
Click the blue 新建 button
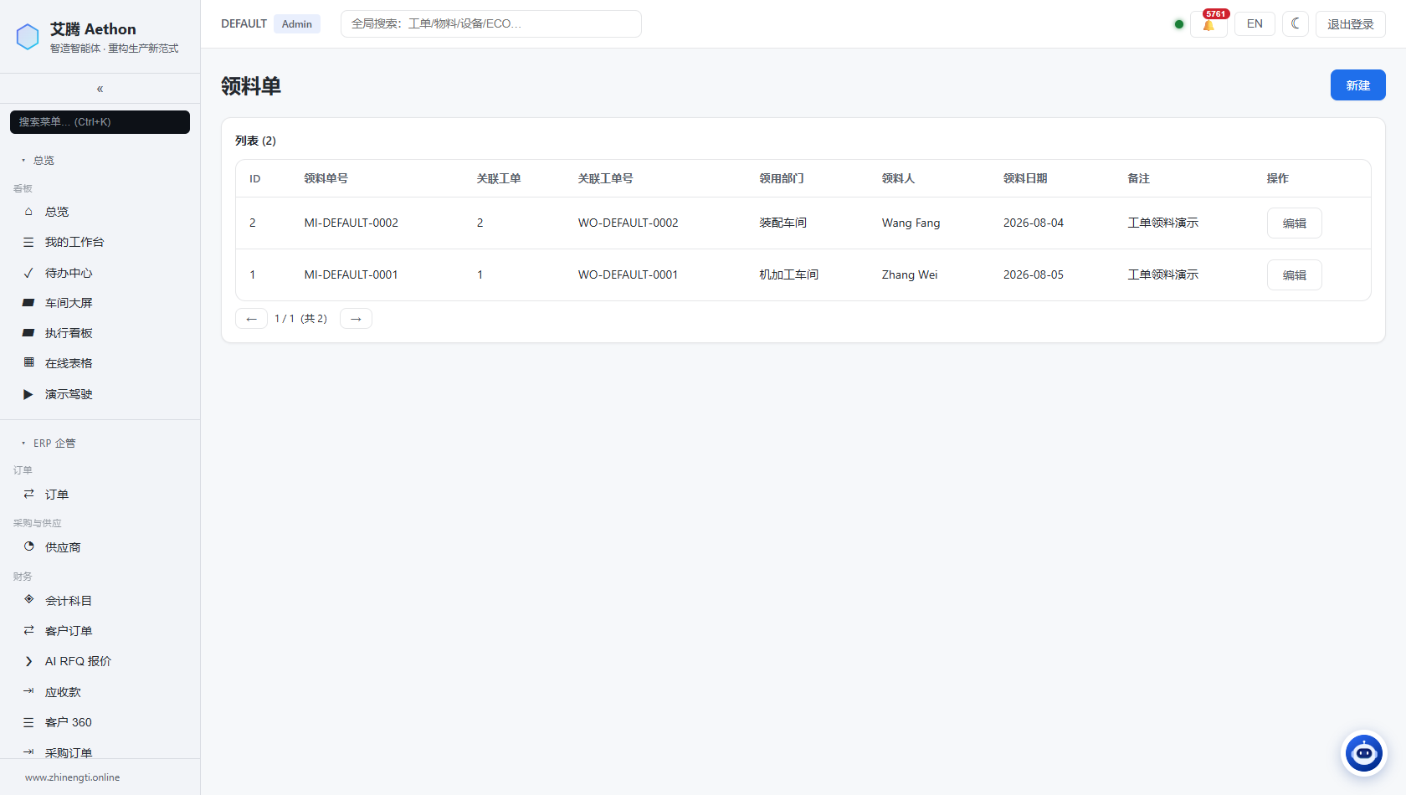(x=1357, y=85)
